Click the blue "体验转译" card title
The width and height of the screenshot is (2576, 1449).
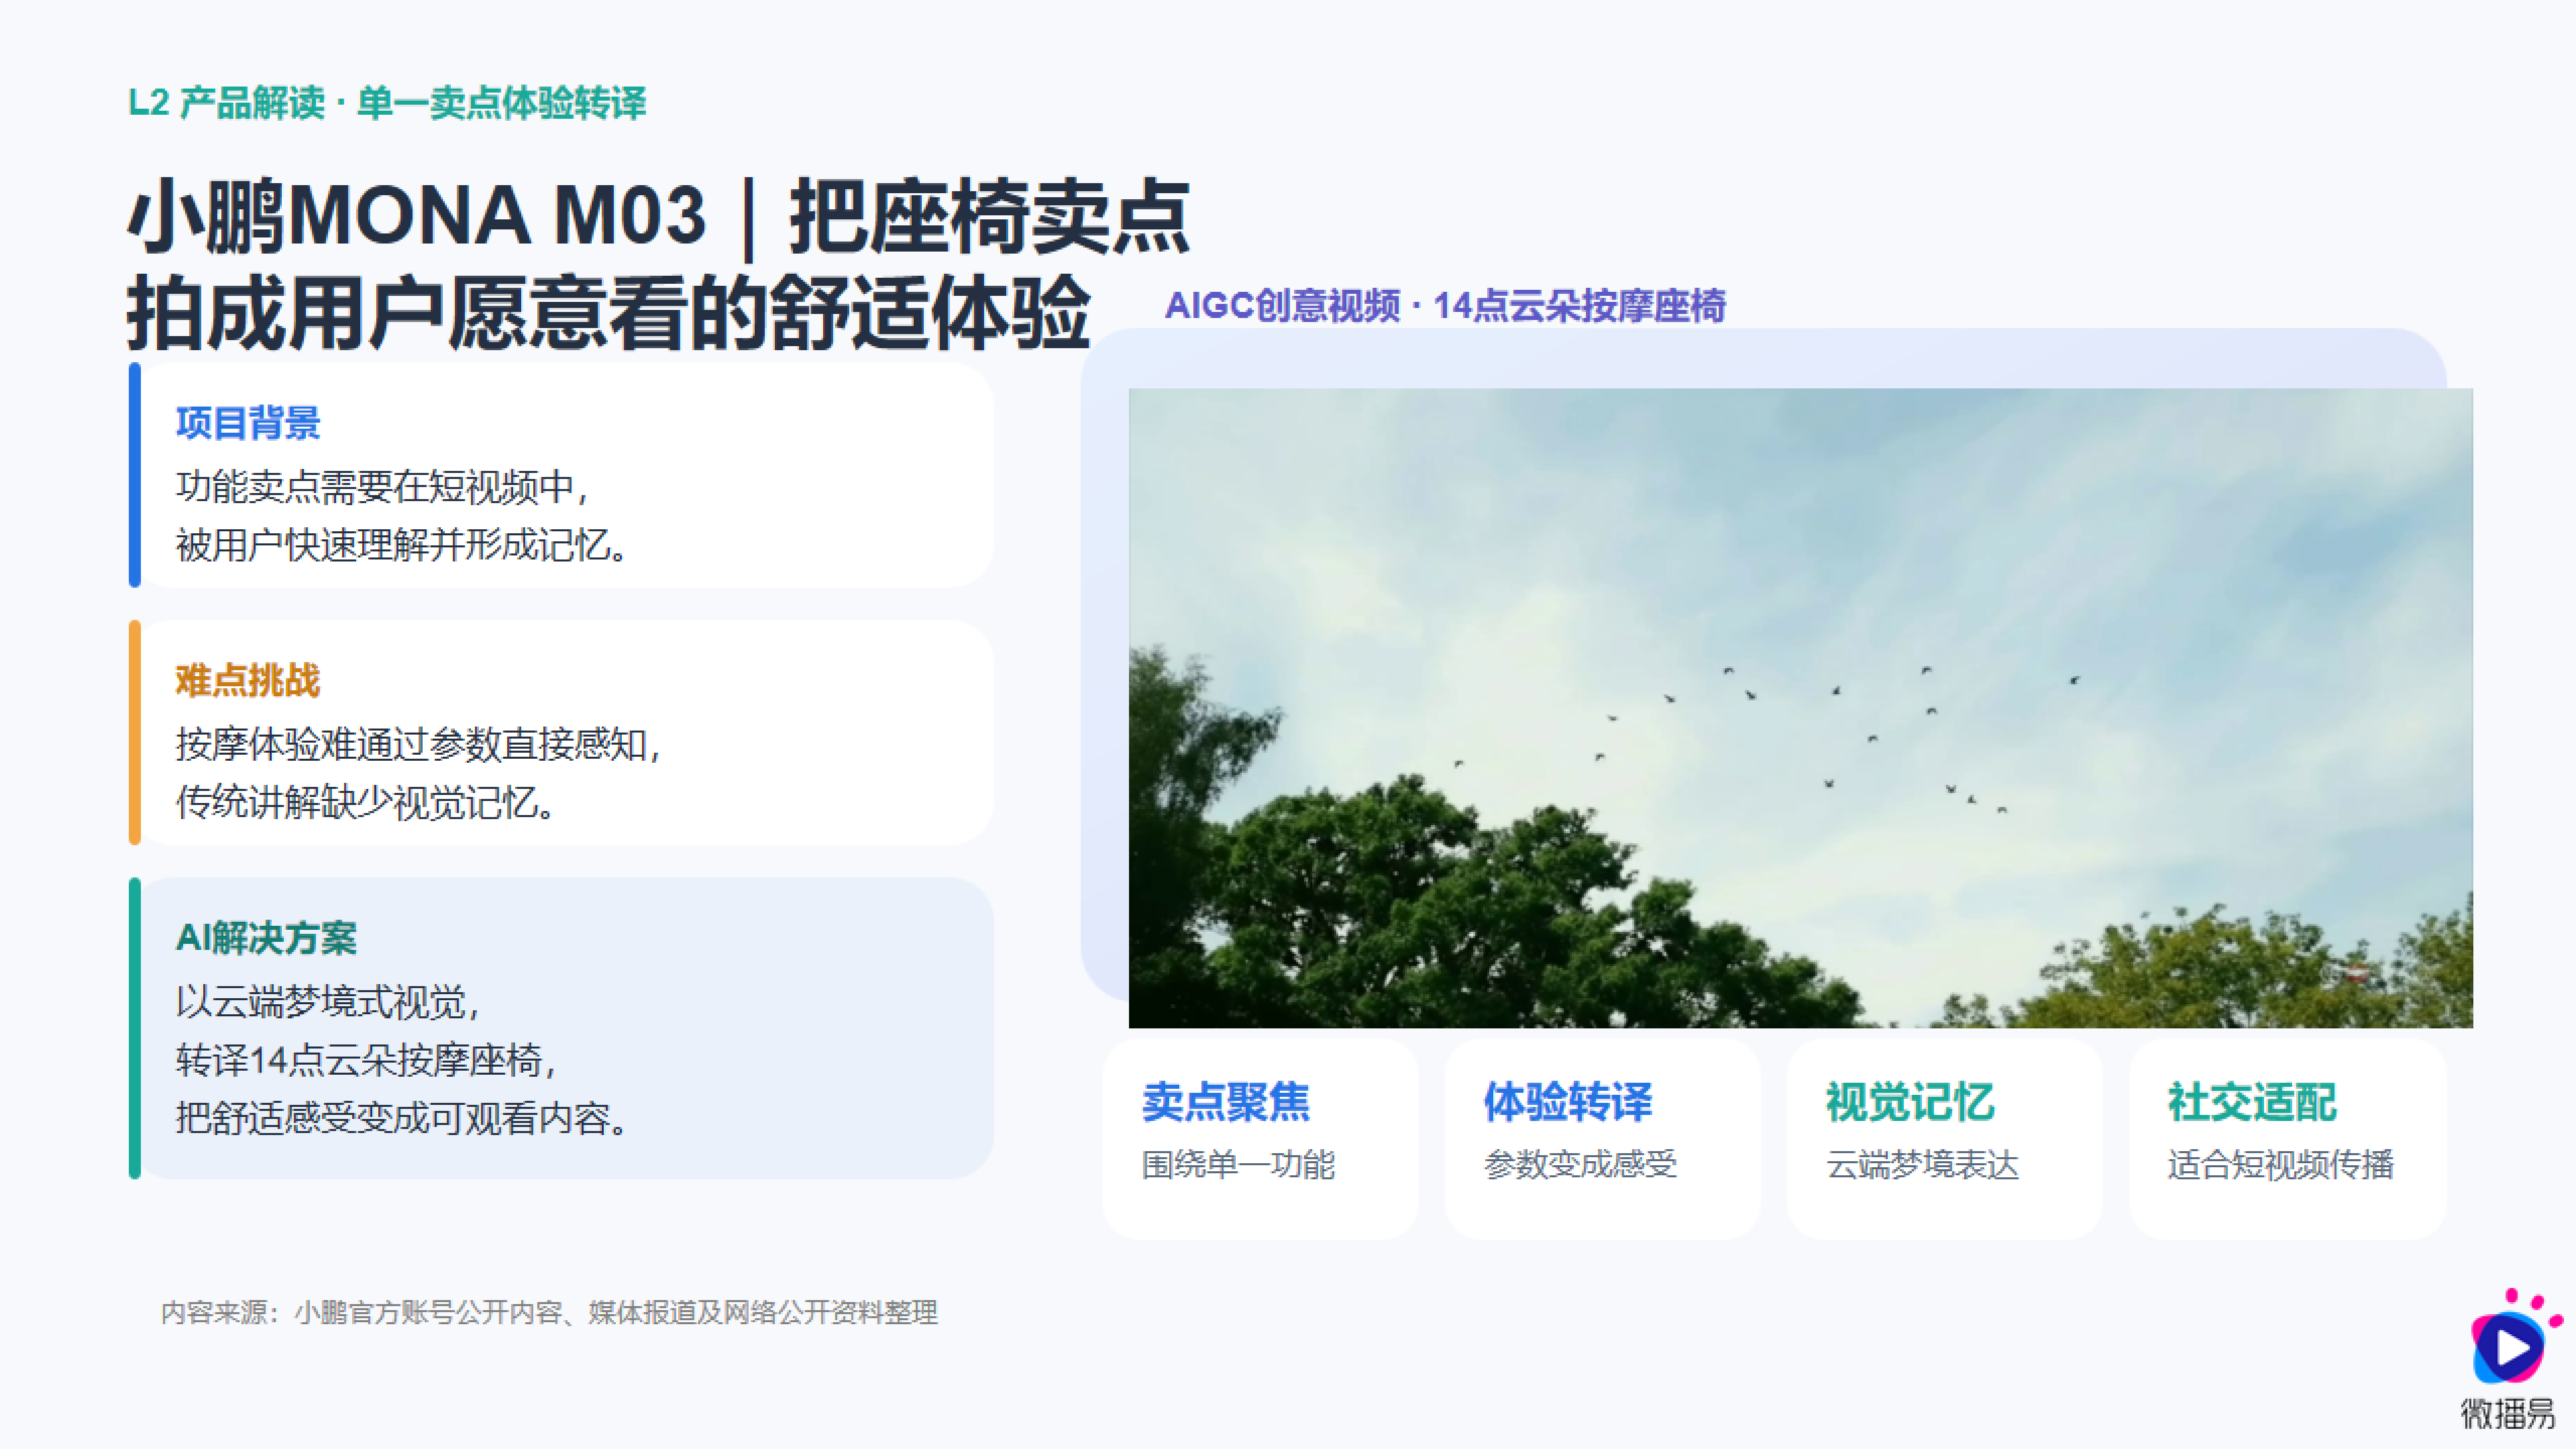pos(1568,1102)
